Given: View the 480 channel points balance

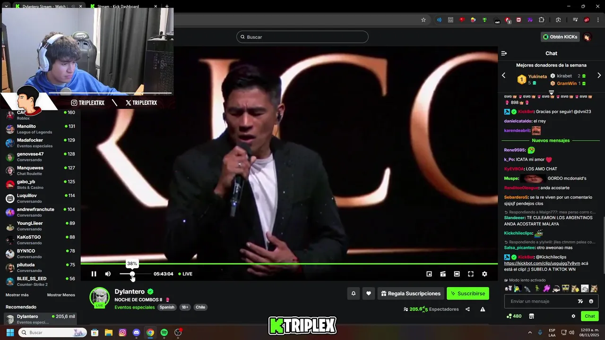Looking at the screenshot, I should tap(514, 316).
